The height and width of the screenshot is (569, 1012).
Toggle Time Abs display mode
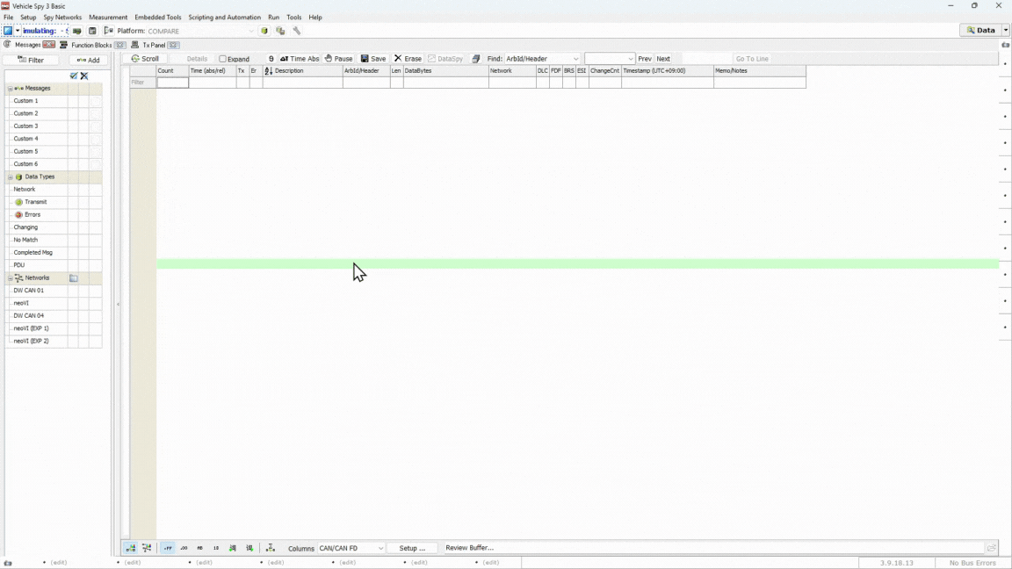299,59
